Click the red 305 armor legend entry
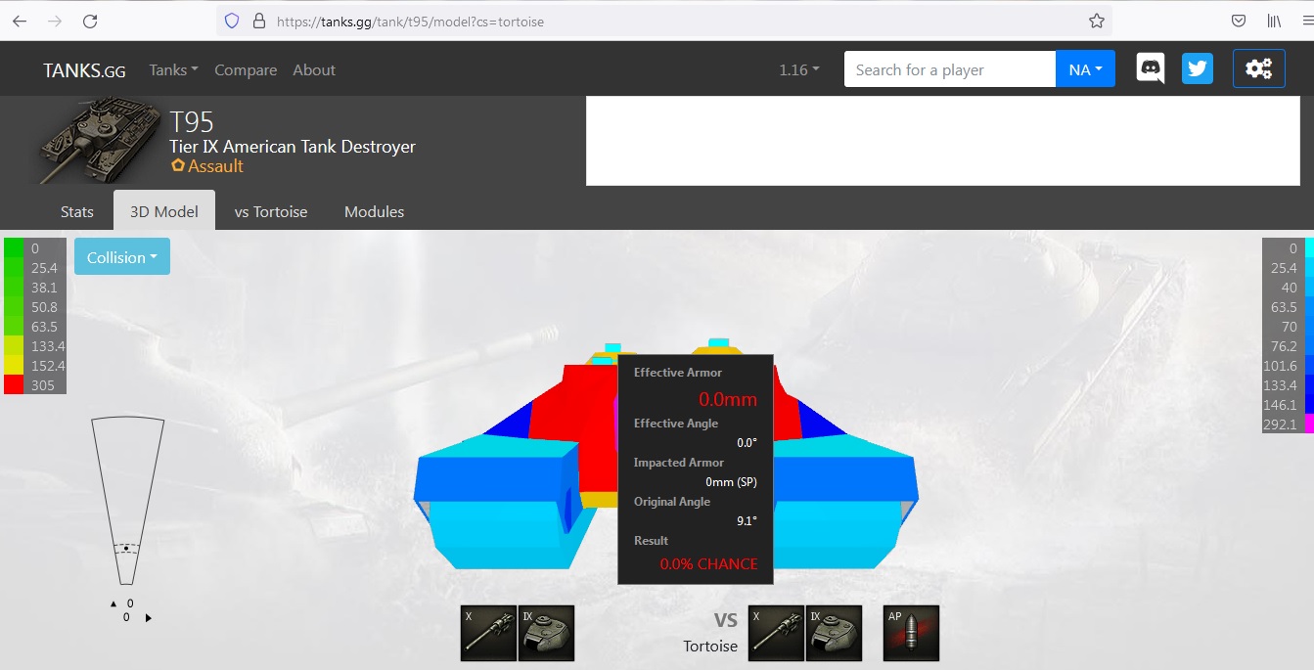 pos(35,384)
